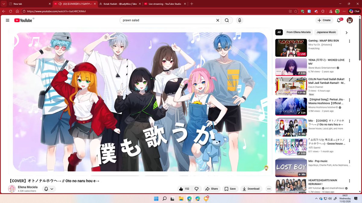This screenshot has width=362, height=203.
Task: Open Copilot Chat button
Action: pyautogui.click(x=354, y=11)
